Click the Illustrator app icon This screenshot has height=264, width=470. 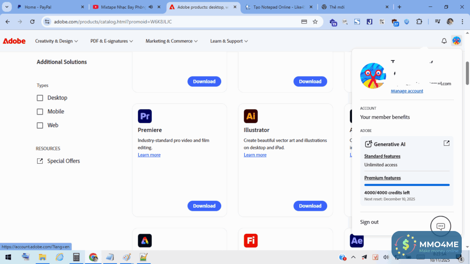[x=251, y=116]
